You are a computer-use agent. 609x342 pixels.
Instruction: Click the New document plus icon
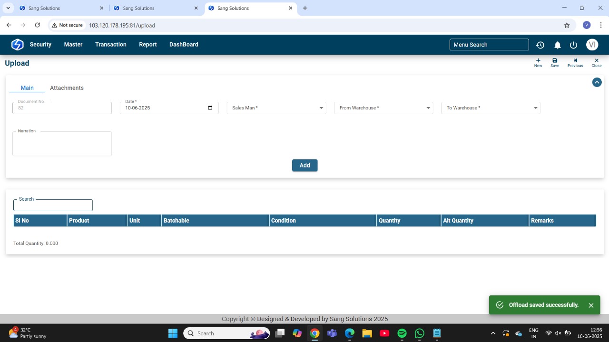(538, 61)
